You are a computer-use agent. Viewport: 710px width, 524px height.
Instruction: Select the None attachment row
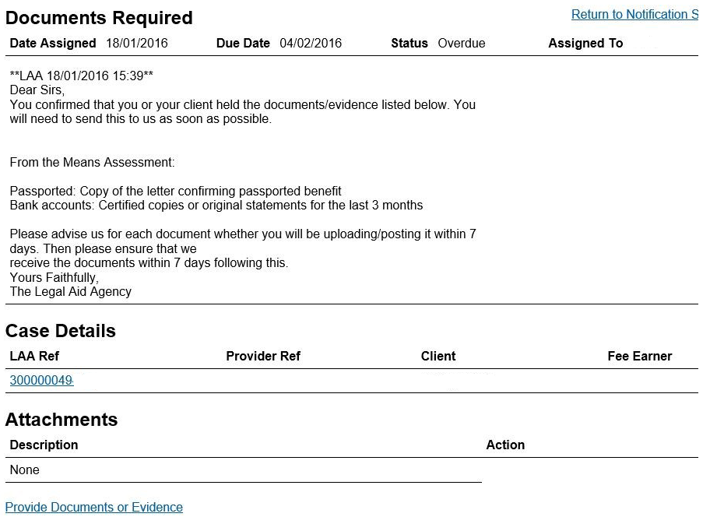pyautogui.click(x=25, y=470)
